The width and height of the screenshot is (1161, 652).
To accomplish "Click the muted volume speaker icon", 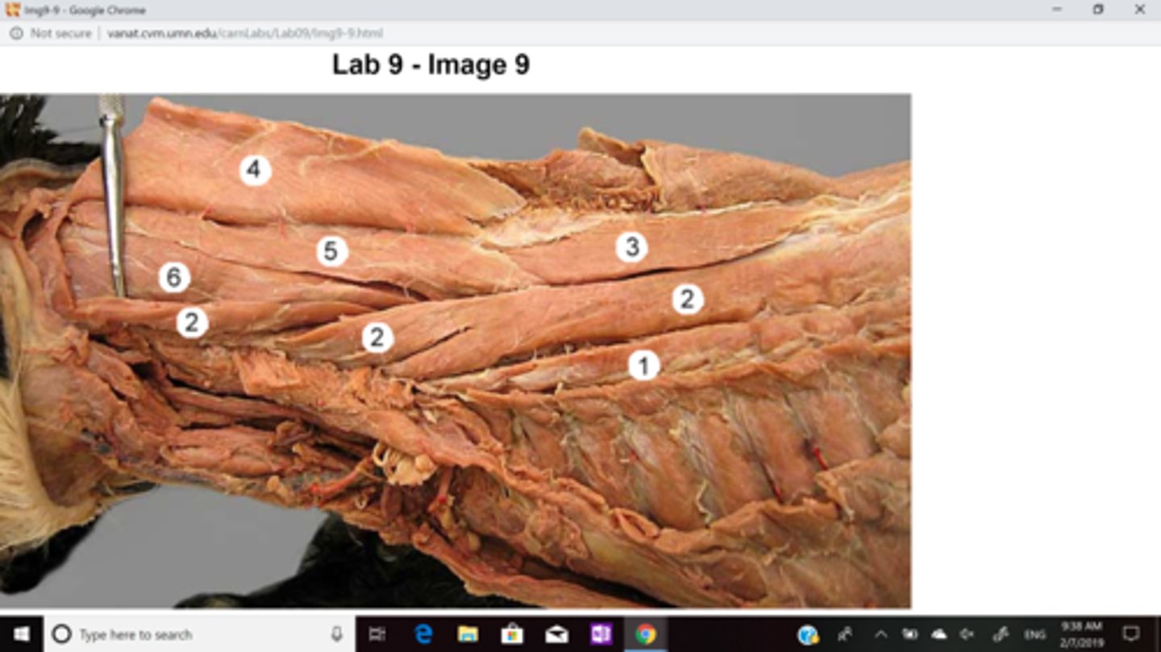I will (968, 635).
